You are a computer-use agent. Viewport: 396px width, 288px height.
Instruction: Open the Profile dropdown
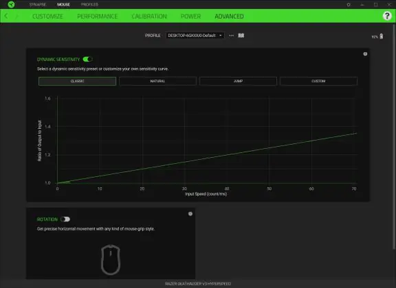pos(195,36)
